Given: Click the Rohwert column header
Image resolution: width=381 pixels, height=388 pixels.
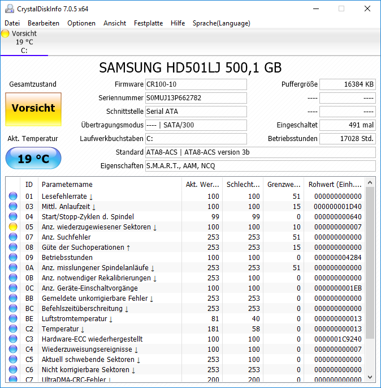Looking at the screenshot, I should click(334, 184).
